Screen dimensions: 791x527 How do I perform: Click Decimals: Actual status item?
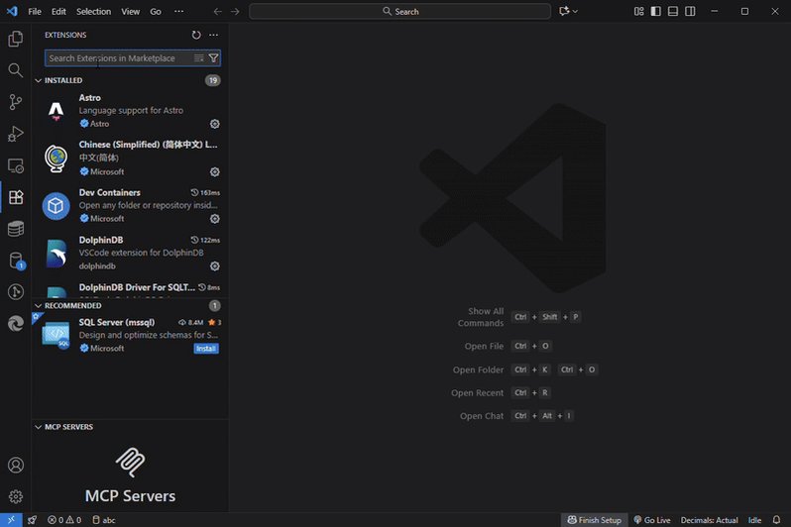[x=710, y=520]
